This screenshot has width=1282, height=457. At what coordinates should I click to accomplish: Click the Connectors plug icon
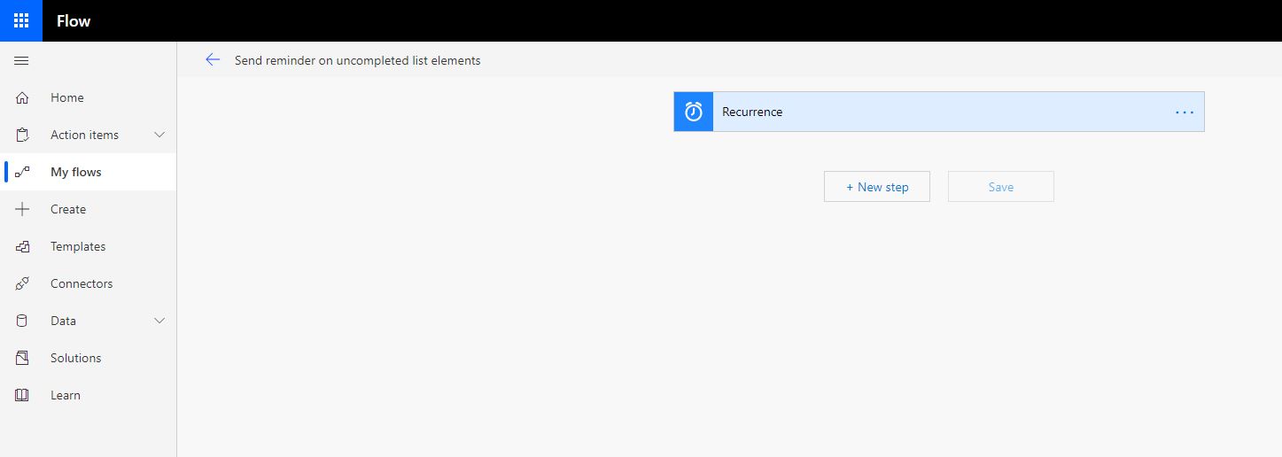(x=22, y=284)
